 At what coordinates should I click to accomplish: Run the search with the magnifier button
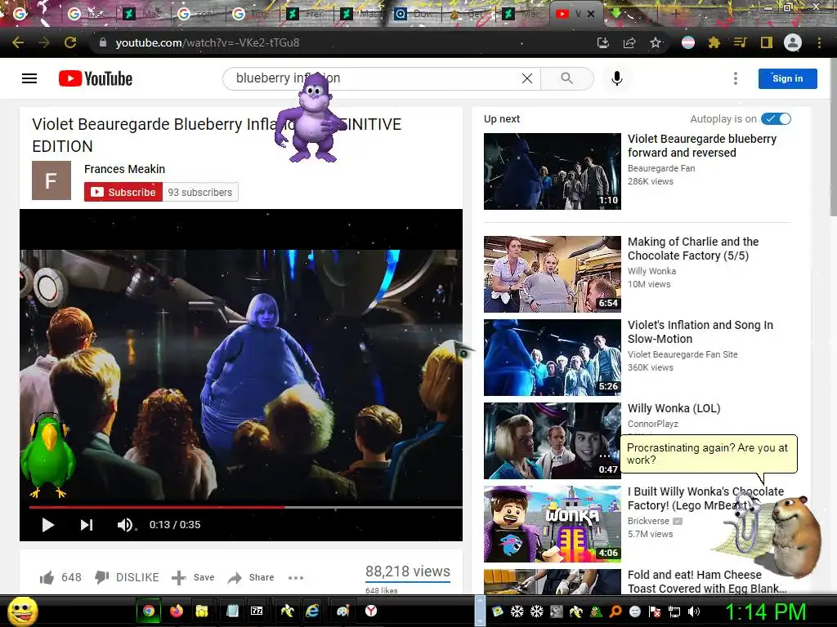[x=567, y=78]
